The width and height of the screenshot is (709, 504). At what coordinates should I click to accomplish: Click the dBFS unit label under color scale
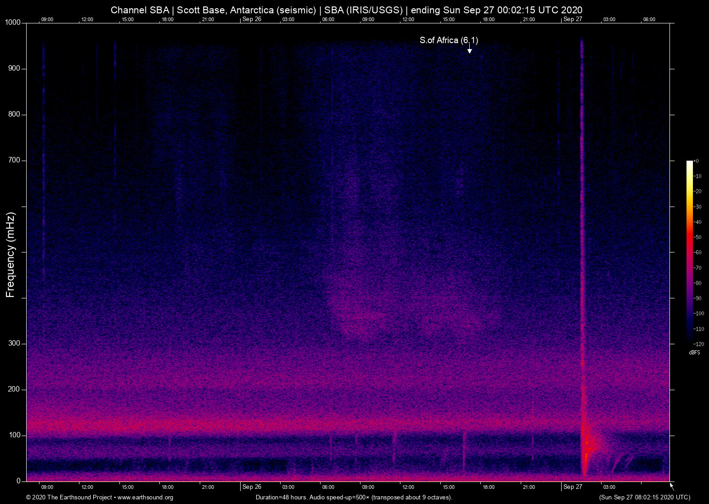[694, 353]
